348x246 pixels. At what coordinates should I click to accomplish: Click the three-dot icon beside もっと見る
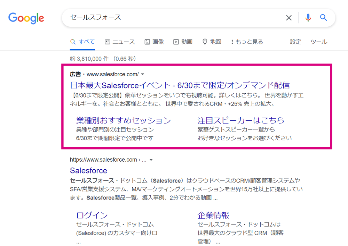pyautogui.click(x=232, y=42)
